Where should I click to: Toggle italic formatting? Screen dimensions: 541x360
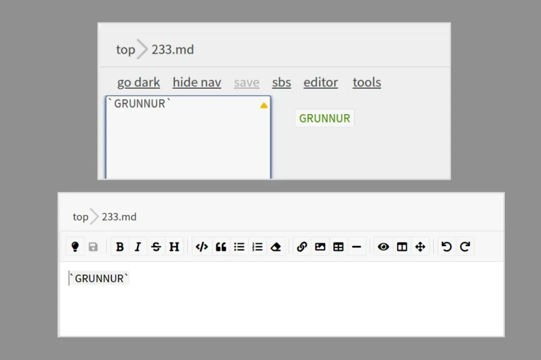pyautogui.click(x=138, y=246)
